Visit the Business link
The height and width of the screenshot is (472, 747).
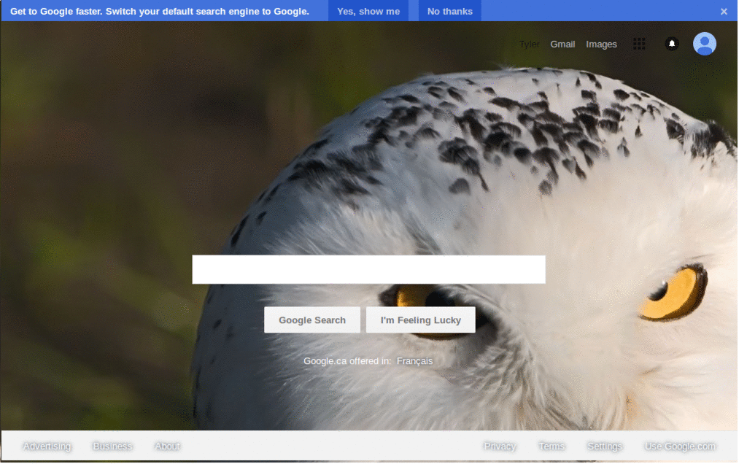[x=112, y=446]
